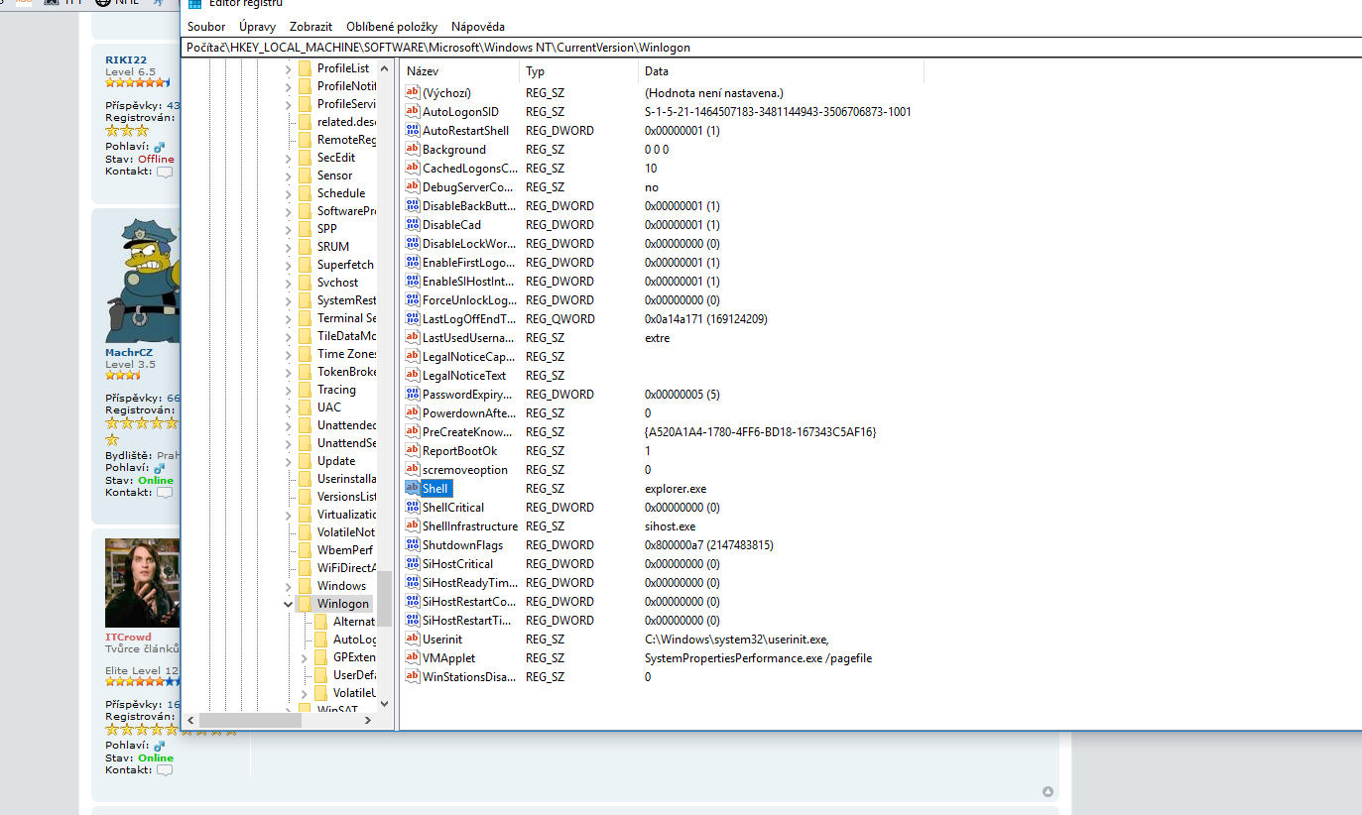Click the SiHostCritical DWORD value icon
The image size is (1362, 815).
coord(414,564)
